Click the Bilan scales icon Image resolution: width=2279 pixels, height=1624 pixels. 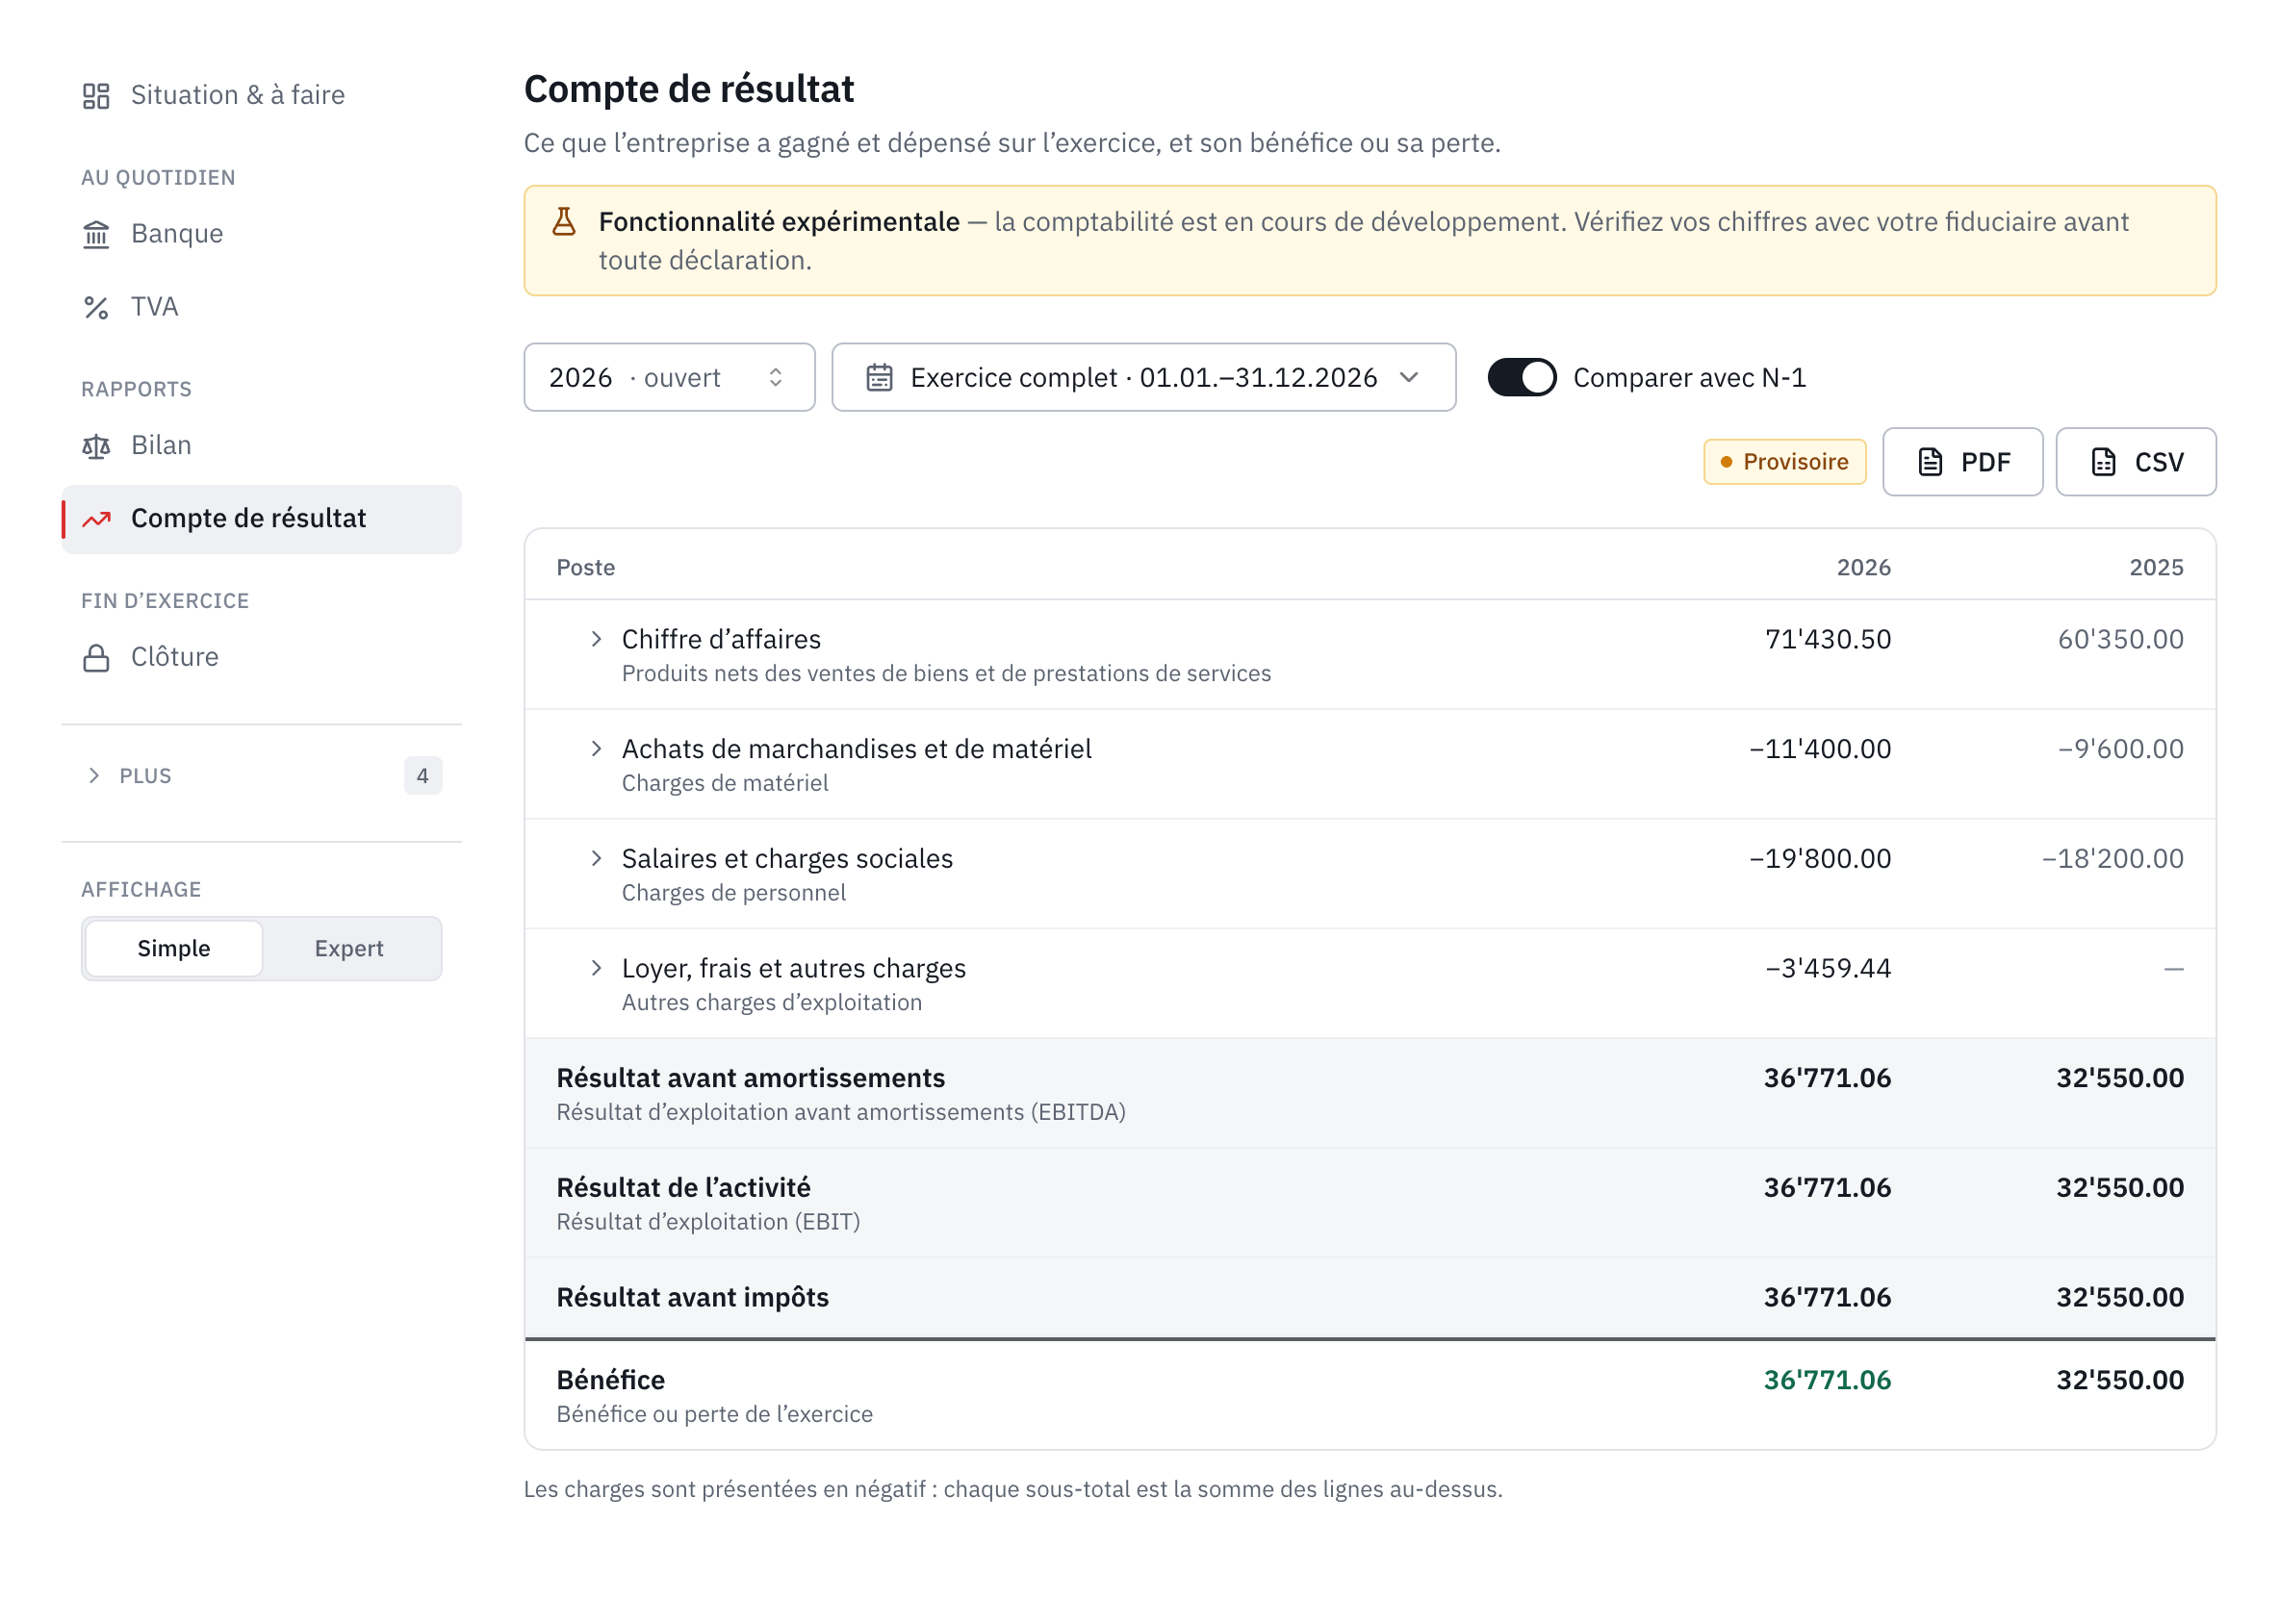click(96, 446)
